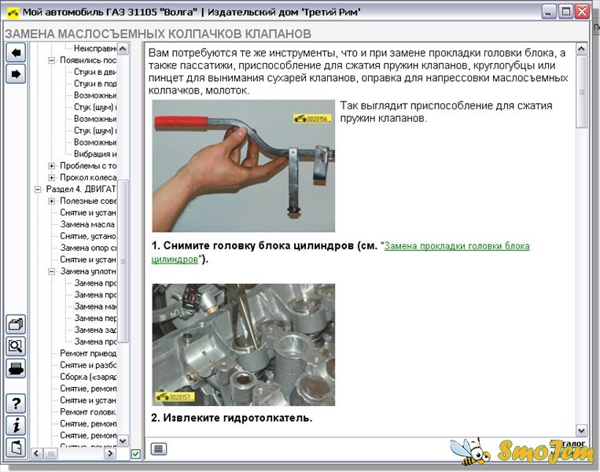Viewport: 600px width, 472px height.
Task: Click the tree horizontal scroll right arrow
Action: coord(110,454)
